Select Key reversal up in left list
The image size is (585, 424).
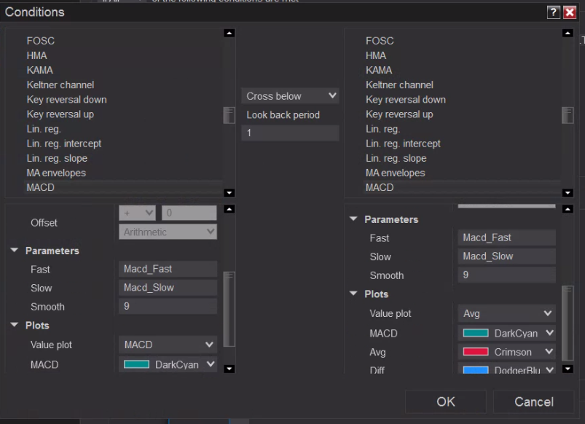point(60,114)
